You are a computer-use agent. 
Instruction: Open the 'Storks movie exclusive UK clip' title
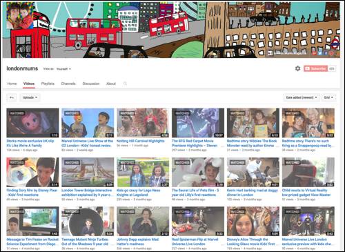coord(30,143)
